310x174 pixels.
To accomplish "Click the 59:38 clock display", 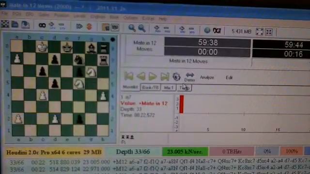I will coord(208,43).
